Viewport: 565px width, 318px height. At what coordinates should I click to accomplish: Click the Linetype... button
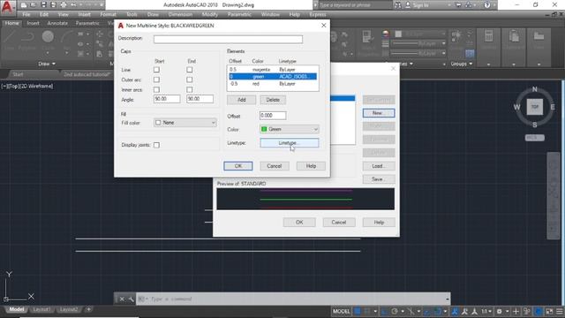(x=290, y=143)
